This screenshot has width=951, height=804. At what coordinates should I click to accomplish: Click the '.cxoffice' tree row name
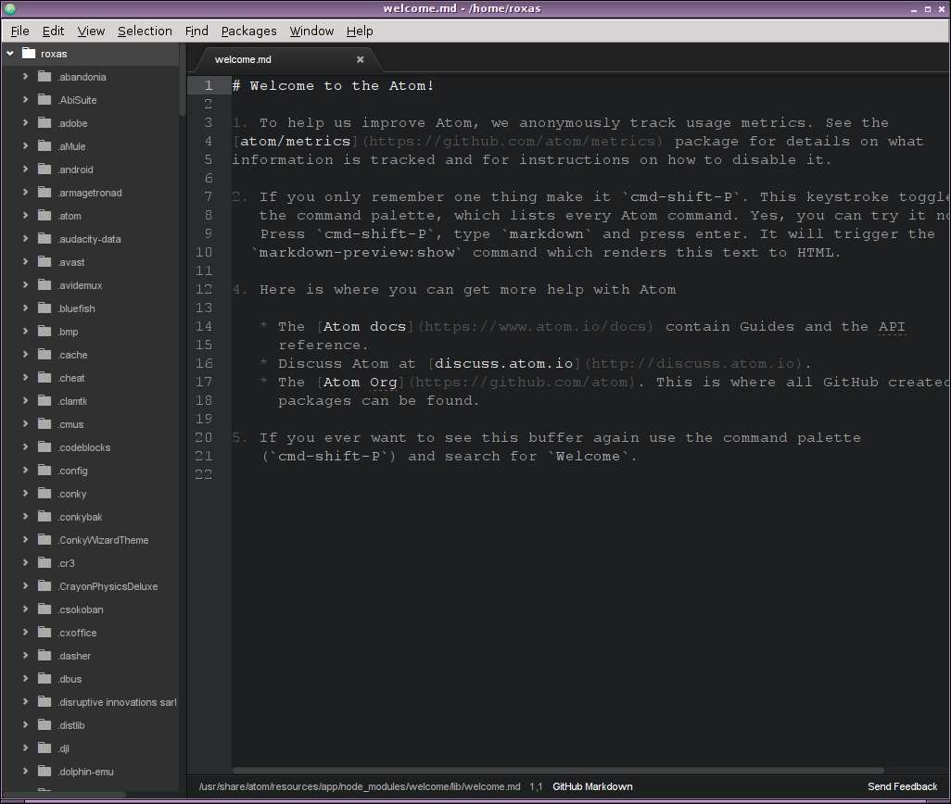(x=78, y=632)
